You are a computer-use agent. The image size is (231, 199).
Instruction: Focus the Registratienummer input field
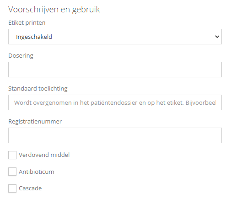click(x=115, y=135)
